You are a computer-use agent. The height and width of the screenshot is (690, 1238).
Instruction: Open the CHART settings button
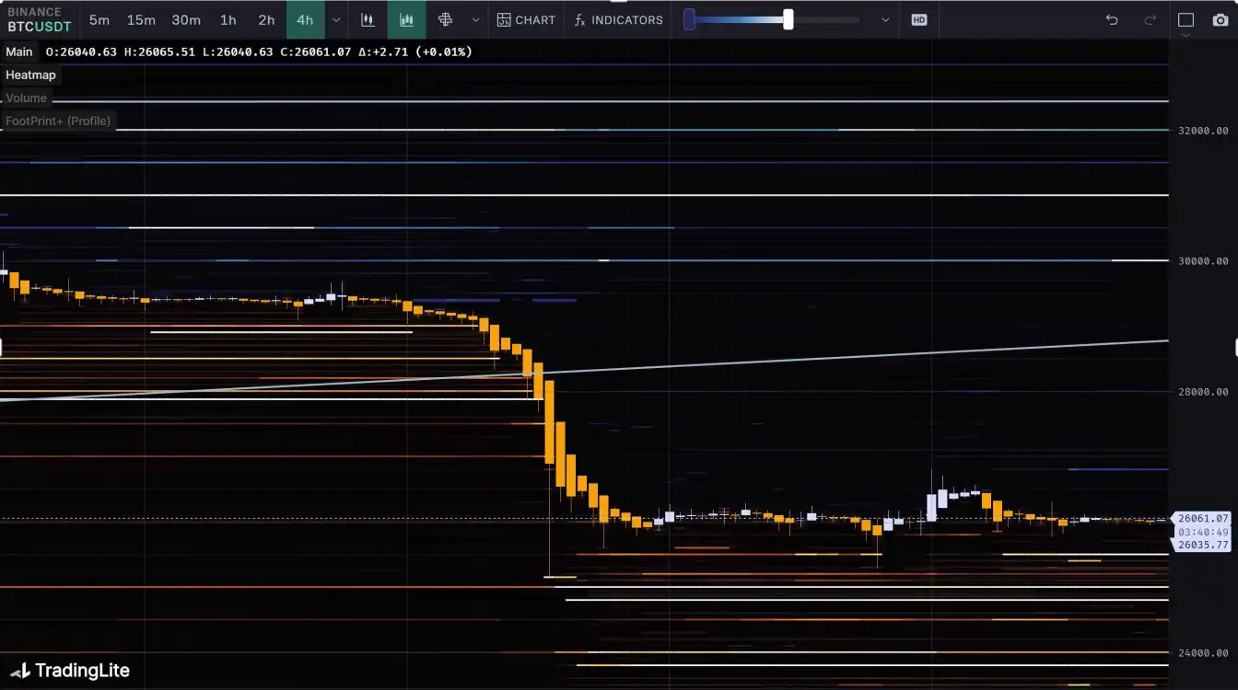coord(526,19)
